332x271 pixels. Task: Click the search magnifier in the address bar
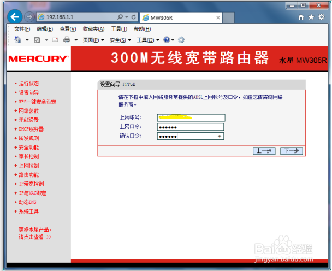point(120,17)
